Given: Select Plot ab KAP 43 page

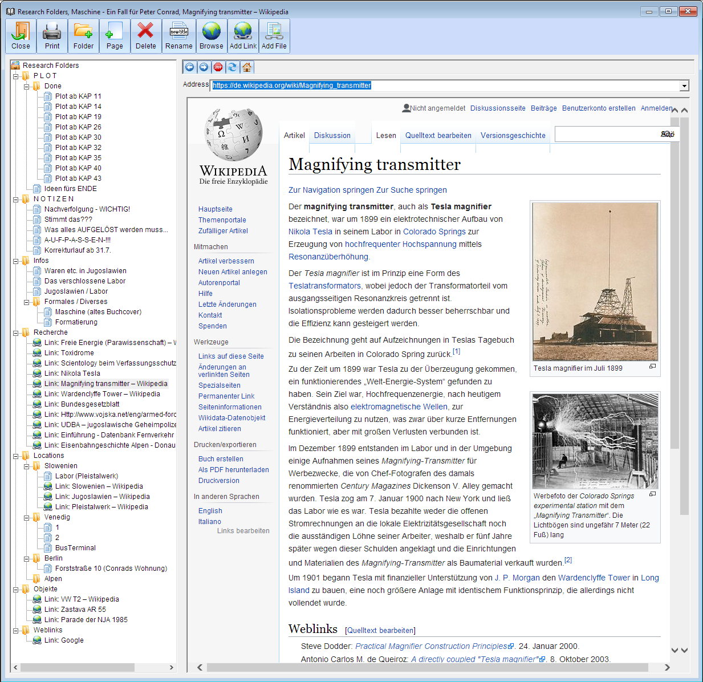Looking at the screenshot, I should pyautogui.click(x=78, y=178).
